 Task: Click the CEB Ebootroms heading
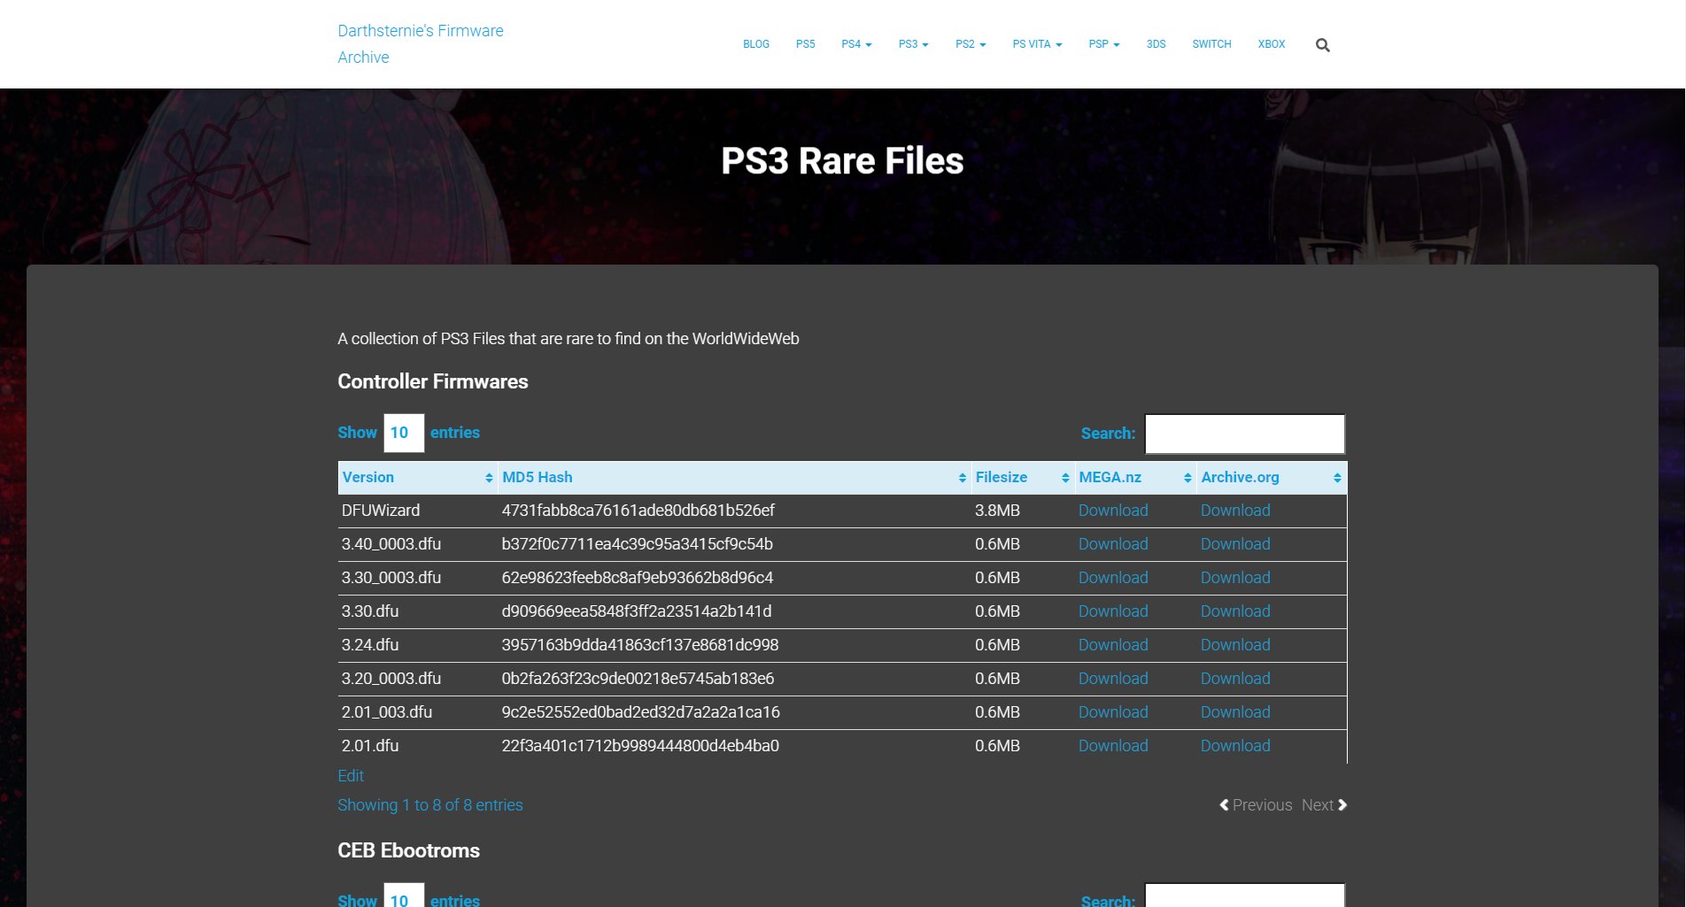pyautogui.click(x=408, y=850)
